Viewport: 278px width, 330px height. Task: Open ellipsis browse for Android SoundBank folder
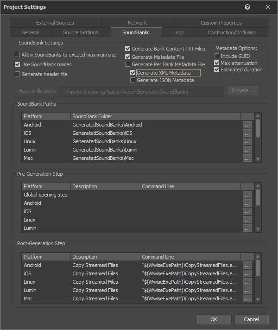[247, 125]
